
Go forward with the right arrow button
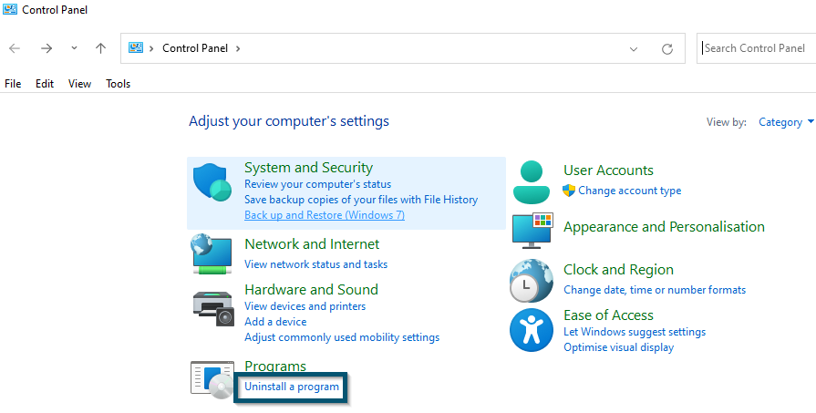(x=46, y=48)
